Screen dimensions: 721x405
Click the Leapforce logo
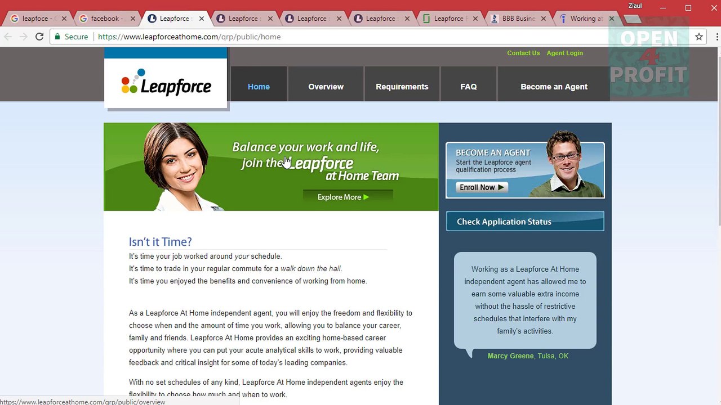click(166, 84)
